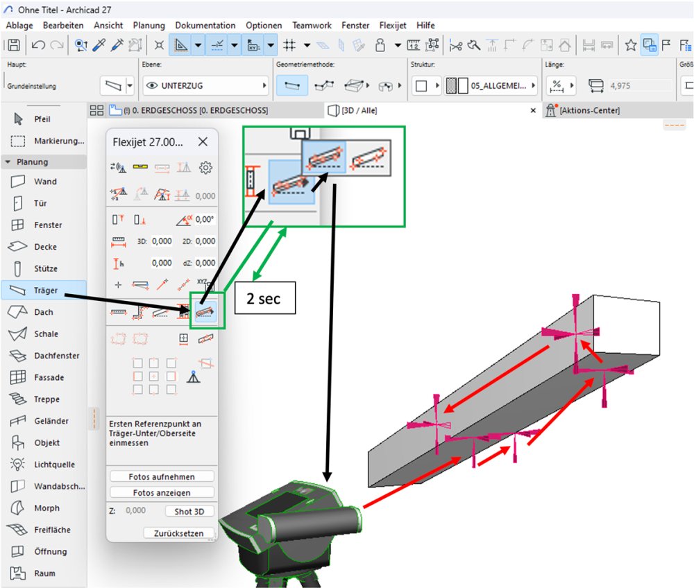
Task: Select top-left anchor square in Flexijet grid
Action: (137, 363)
